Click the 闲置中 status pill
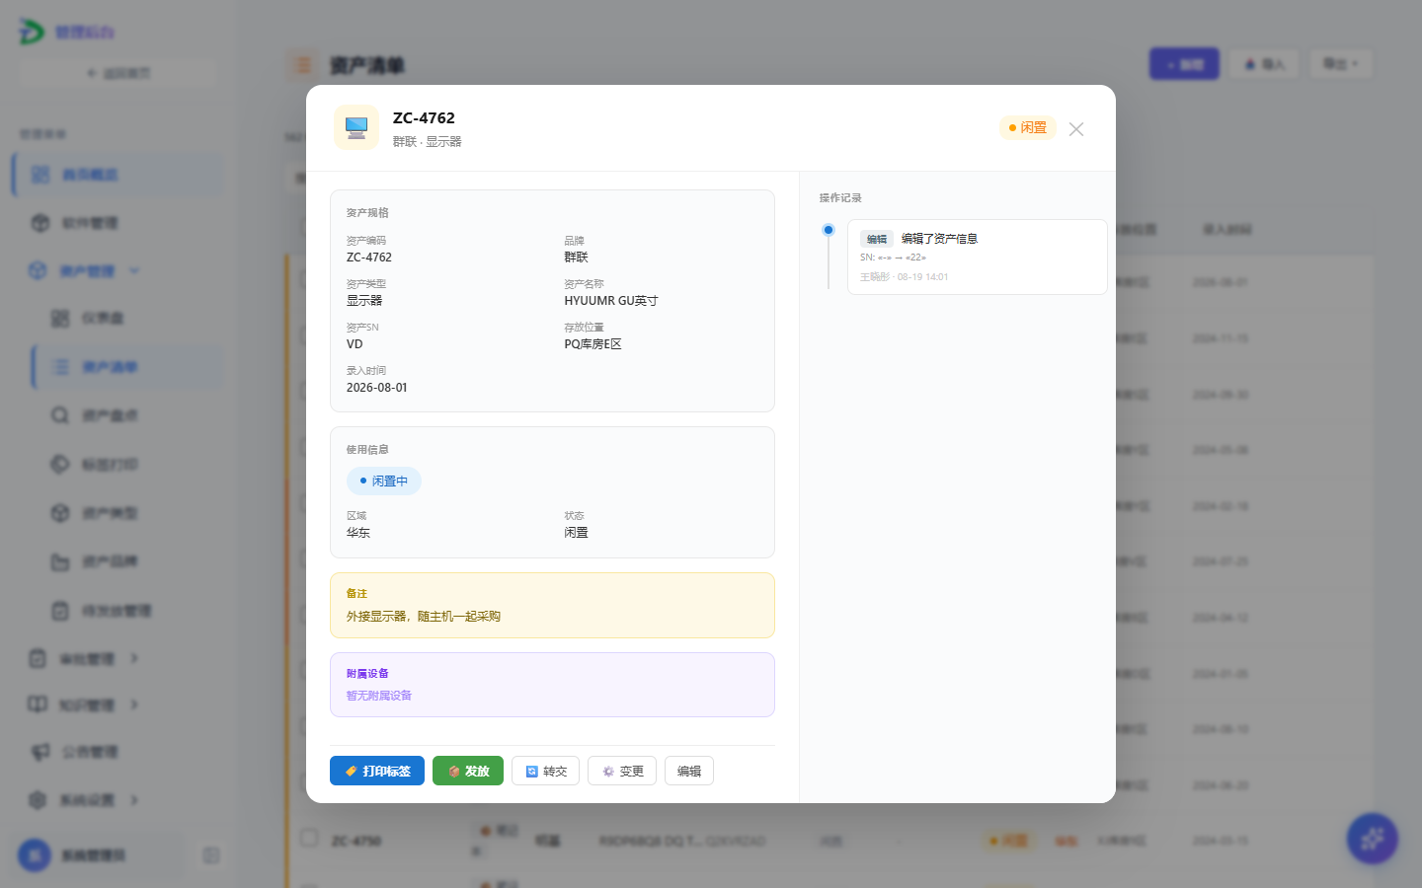Screen dimensions: 1422x888 (384, 481)
